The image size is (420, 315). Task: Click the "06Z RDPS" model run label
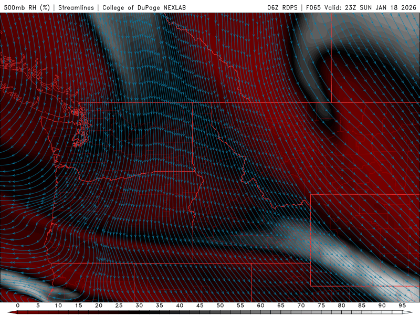click(282, 7)
